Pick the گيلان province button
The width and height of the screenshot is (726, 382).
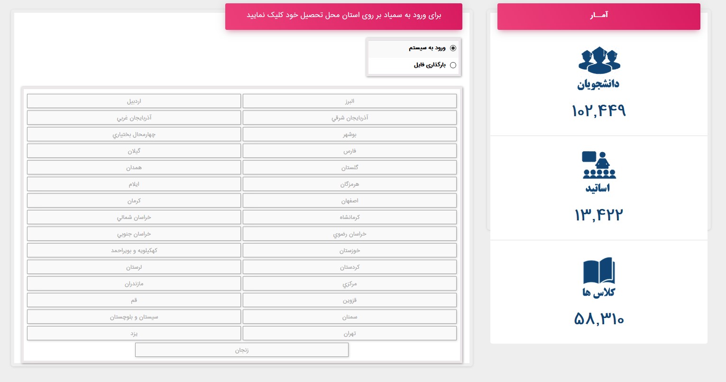(134, 151)
